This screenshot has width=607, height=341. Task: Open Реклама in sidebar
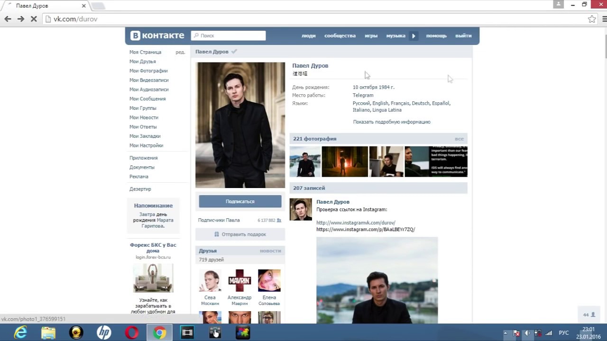pyautogui.click(x=139, y=177)
